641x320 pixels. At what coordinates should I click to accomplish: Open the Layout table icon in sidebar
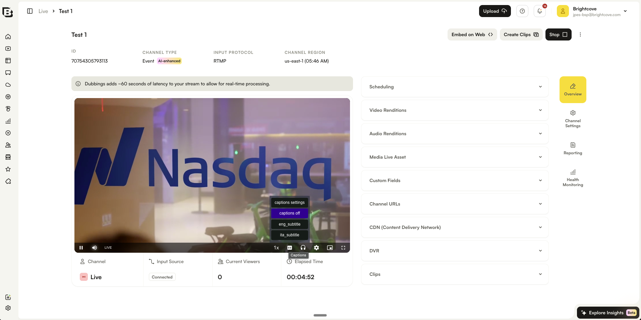pos(8,61)
